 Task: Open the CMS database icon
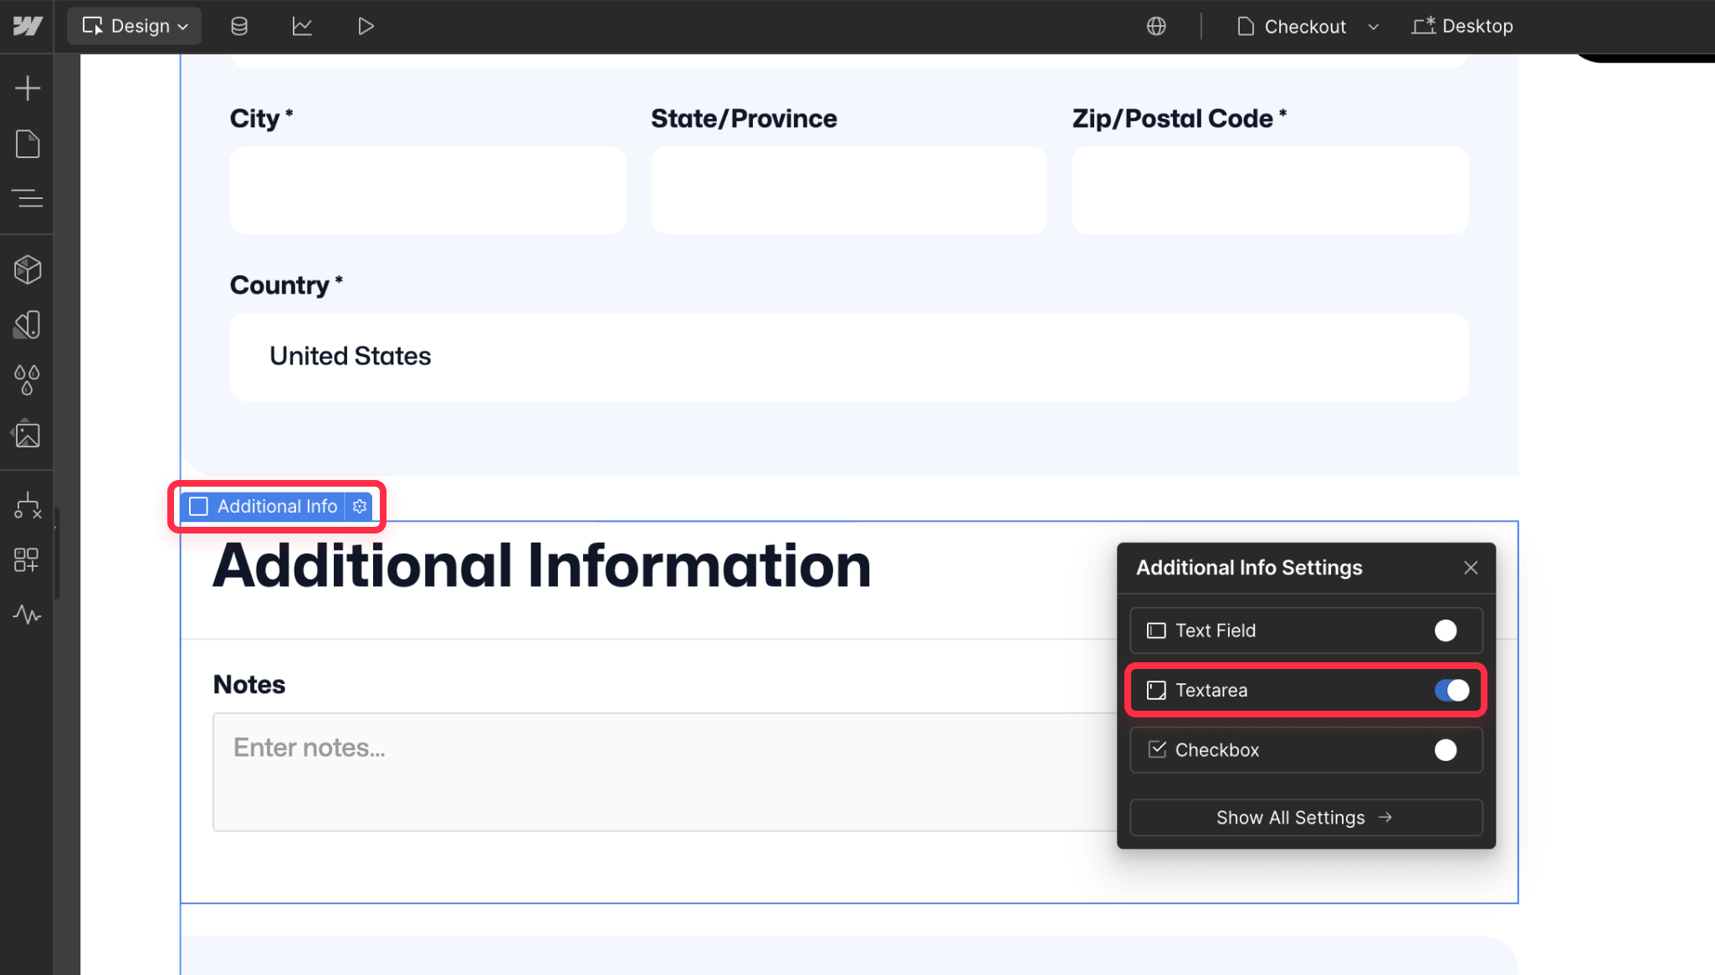(239, 26)
